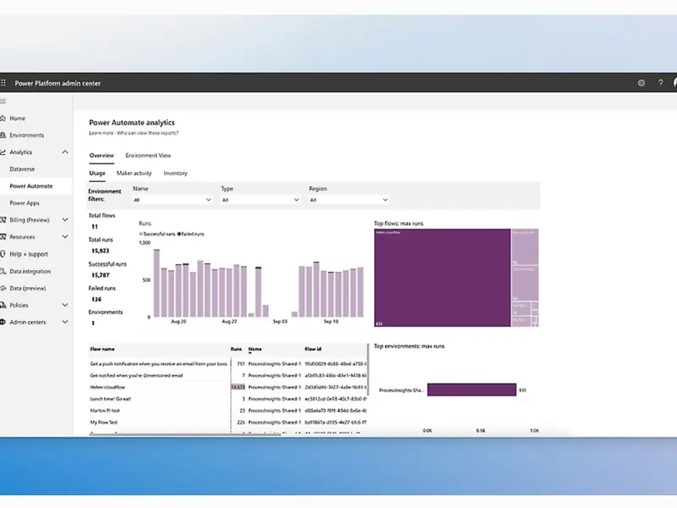Screen dimensions: 677x508
Task: Open Settings via the gear icon
Action: tap(641, 83)
